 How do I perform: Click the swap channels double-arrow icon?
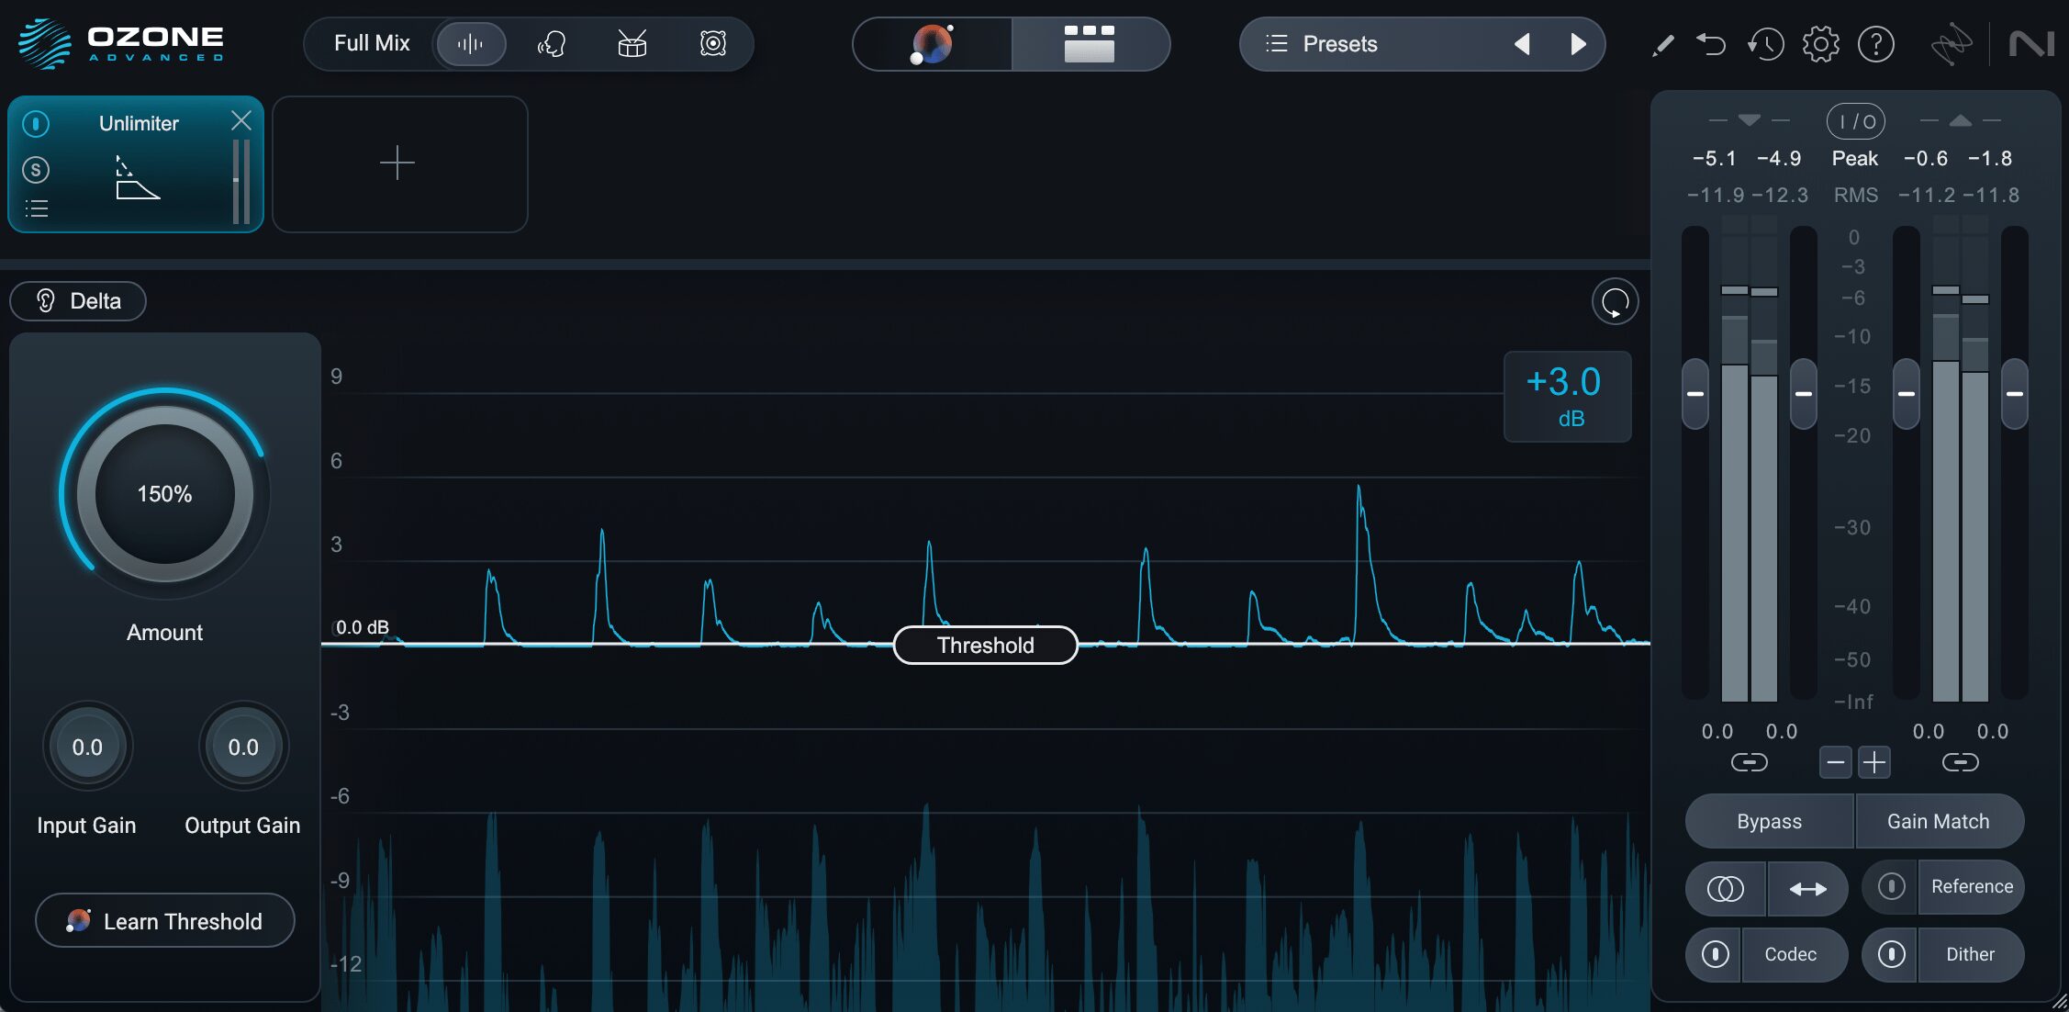click(x=1807, y=888)
